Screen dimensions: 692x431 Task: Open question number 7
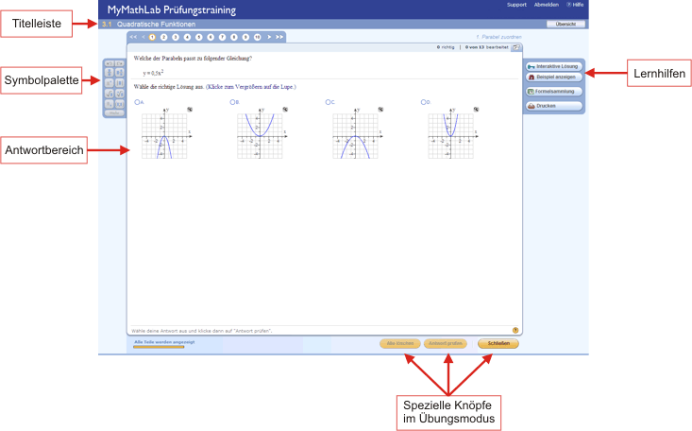coord(223,37)
